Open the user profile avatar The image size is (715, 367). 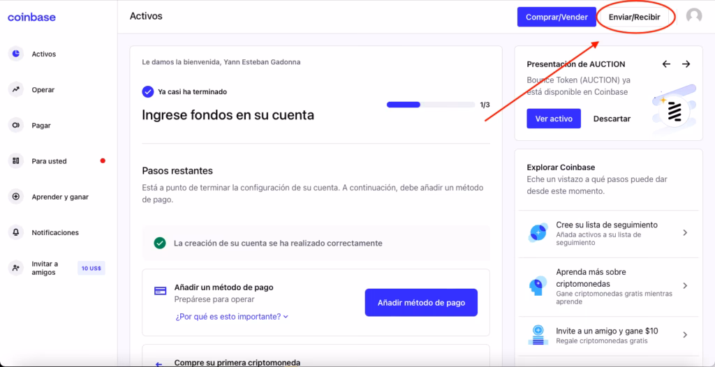click(x=694, y=16)
